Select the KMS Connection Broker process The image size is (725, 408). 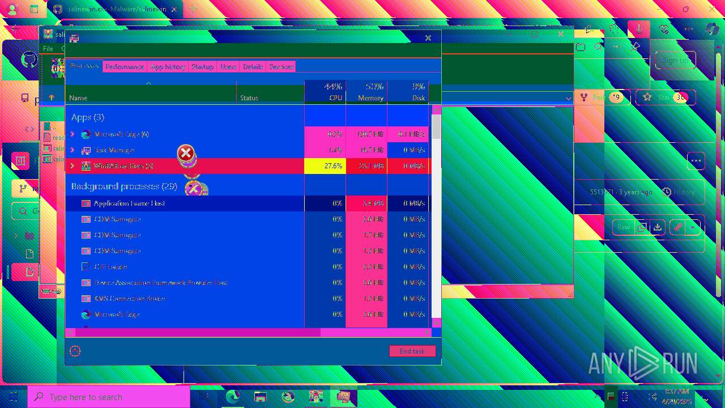coord(248,299)
